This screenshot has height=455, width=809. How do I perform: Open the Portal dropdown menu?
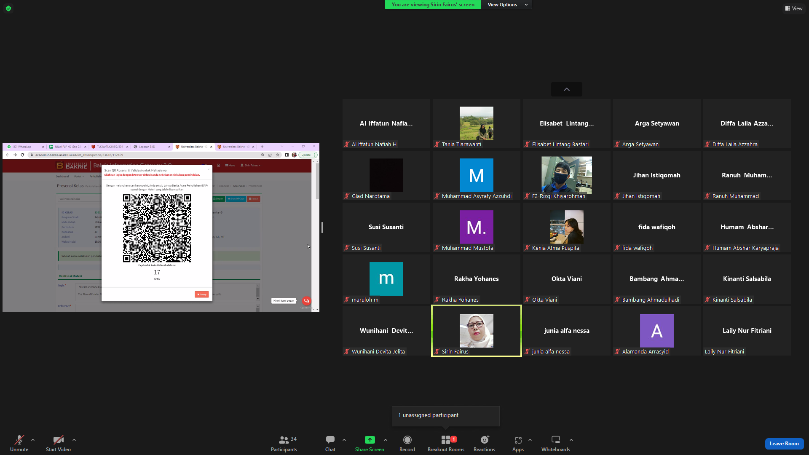point(79,177)
